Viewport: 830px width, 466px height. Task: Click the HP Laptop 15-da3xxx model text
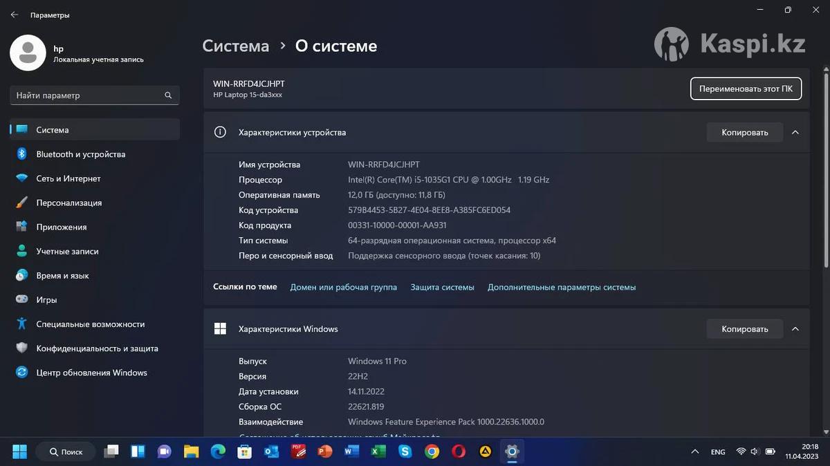(248, 95)
